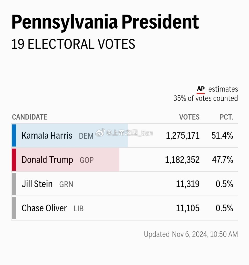Click the 35% of votes counted text
The height and width of the screenshot is (265, 249).
click(206, 98)
